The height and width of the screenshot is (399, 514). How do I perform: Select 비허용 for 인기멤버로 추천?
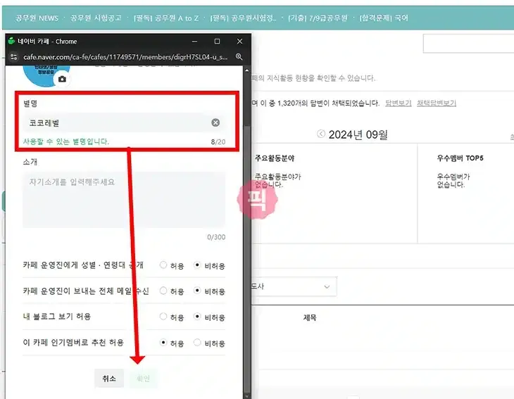(197, 342)
